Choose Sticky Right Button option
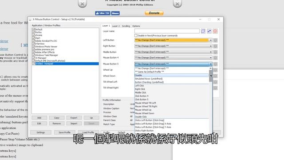 coord(172,131)
